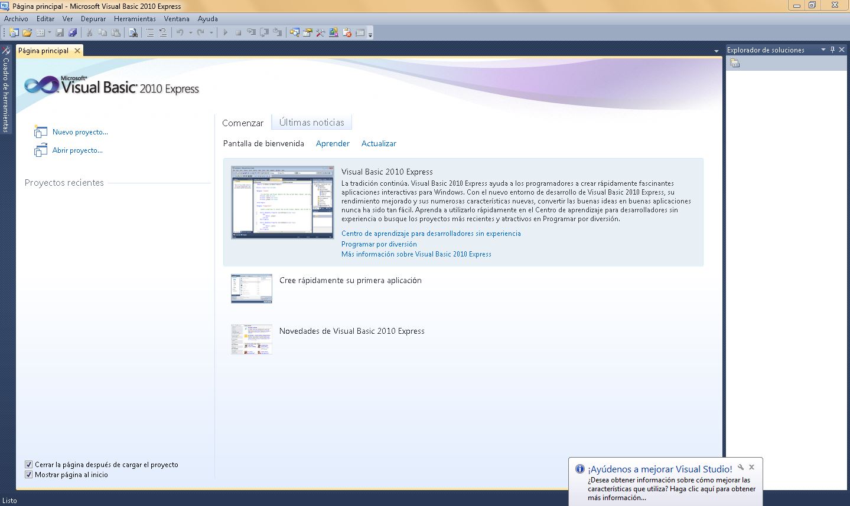Open the Object Browser toolbar icon
The height and width of the screenshot is (506, 850).
pyautogui.click(x=334, y=33)
